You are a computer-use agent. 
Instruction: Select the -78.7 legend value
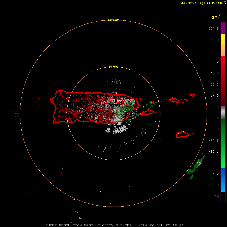click(214, 163)
